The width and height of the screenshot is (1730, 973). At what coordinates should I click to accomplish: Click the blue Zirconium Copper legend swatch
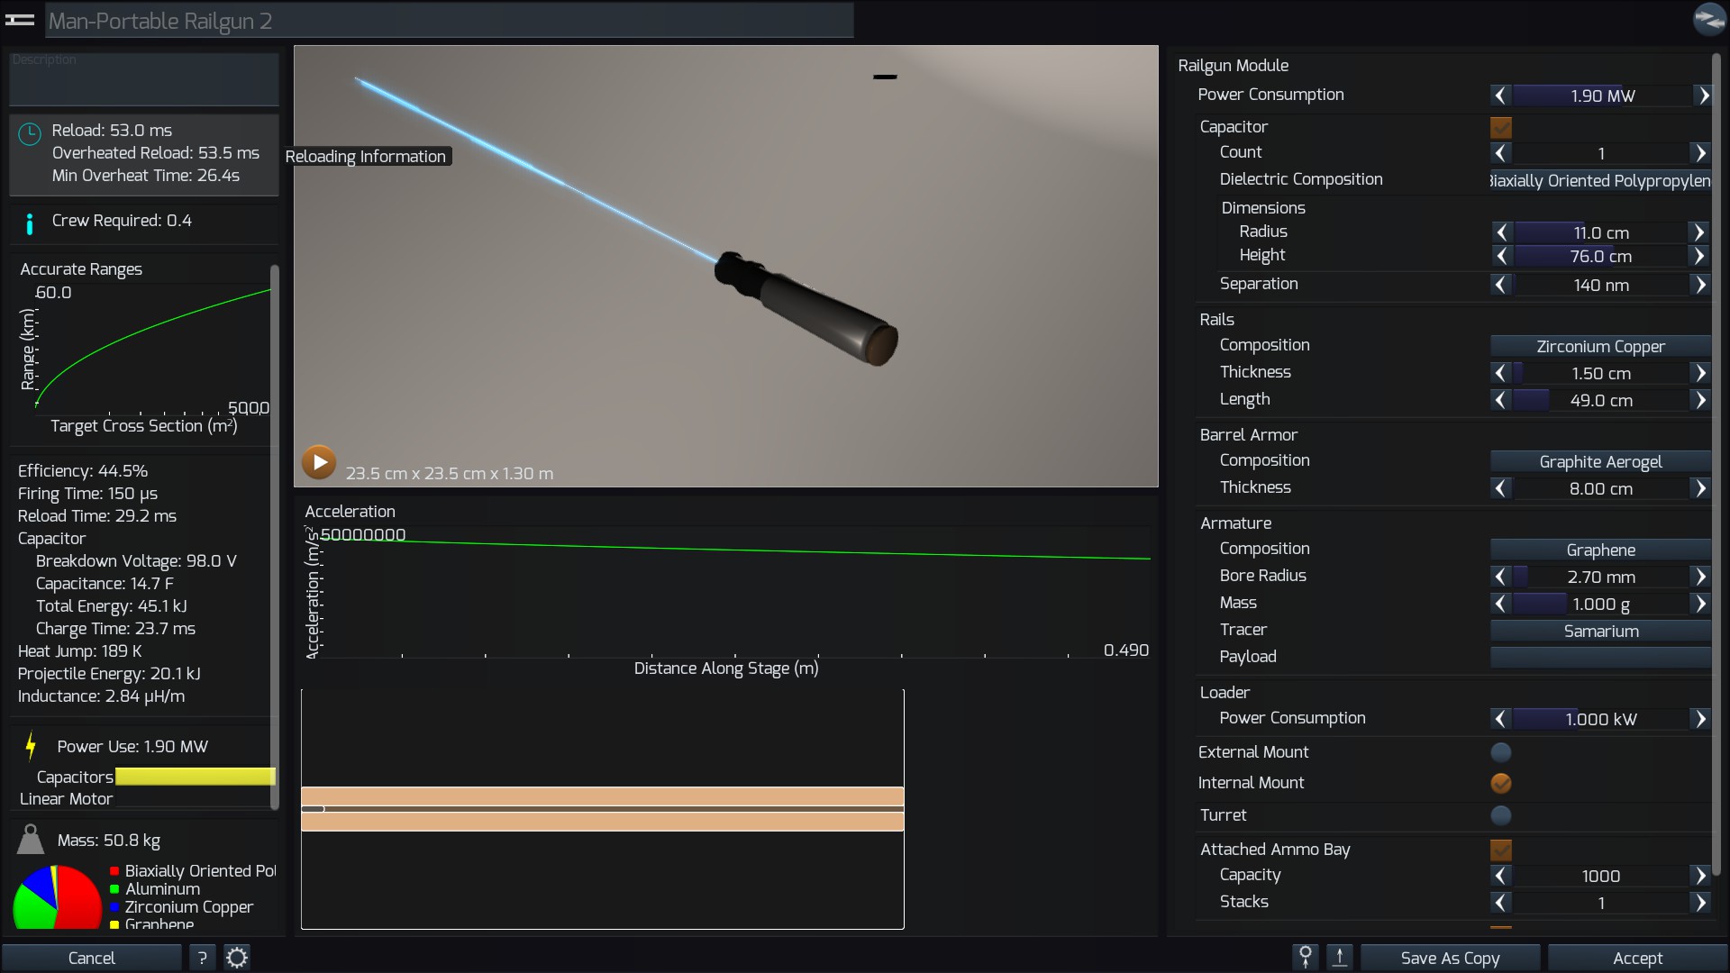tap(114, 907)
